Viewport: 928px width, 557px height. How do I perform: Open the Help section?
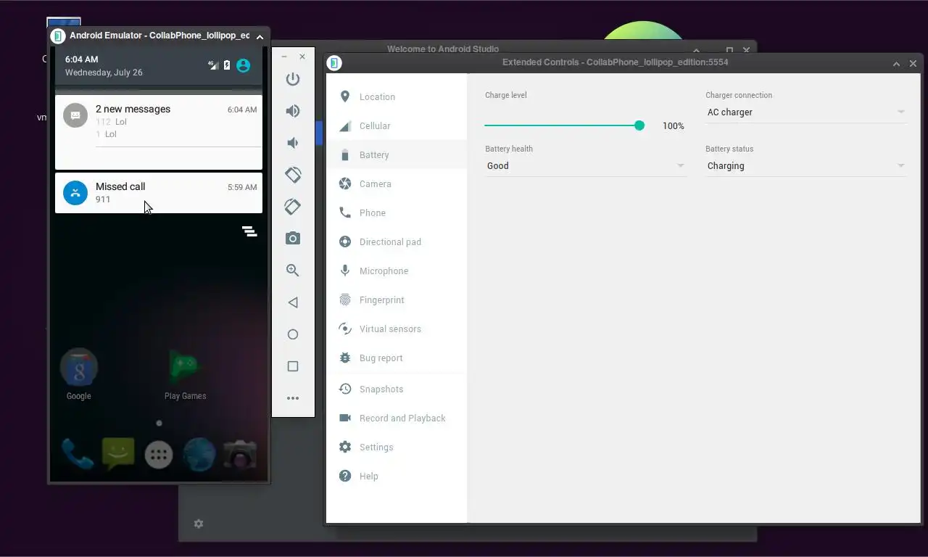pos(397,476)
